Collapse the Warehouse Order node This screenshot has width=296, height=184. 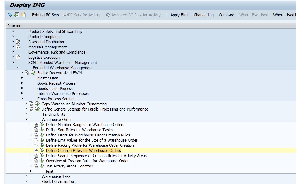click(x=26, y=119)
